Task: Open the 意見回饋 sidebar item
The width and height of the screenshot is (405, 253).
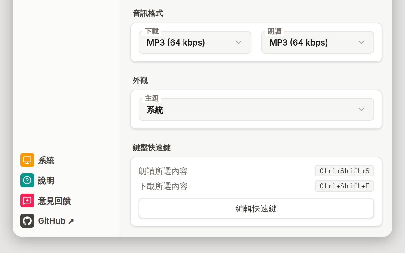Action: pos(54,201)
